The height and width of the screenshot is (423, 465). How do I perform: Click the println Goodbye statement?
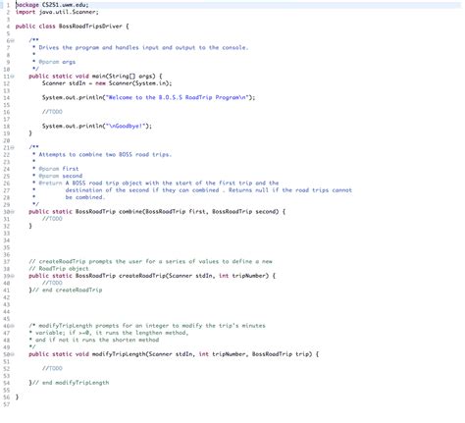[97, 127]
